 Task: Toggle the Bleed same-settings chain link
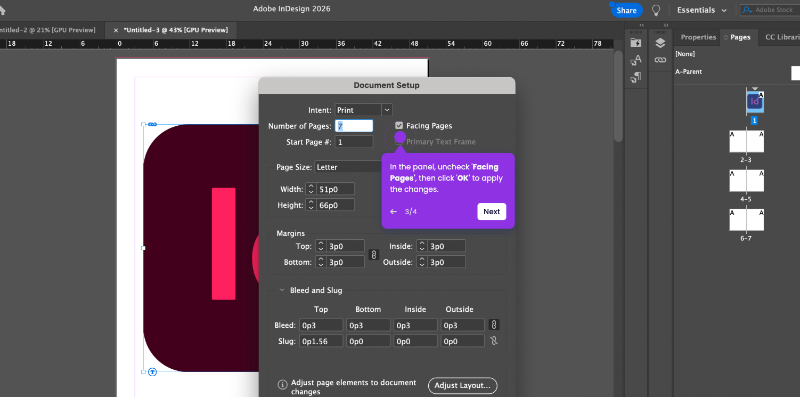(x=494, y=325)
